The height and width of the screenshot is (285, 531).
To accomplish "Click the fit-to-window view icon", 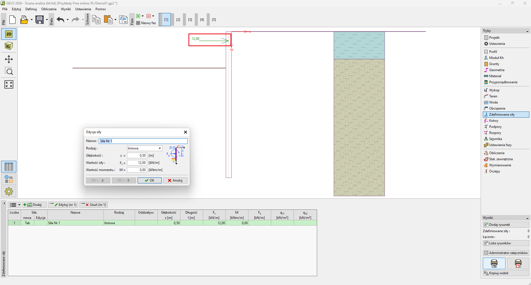I will coord(9,84).
